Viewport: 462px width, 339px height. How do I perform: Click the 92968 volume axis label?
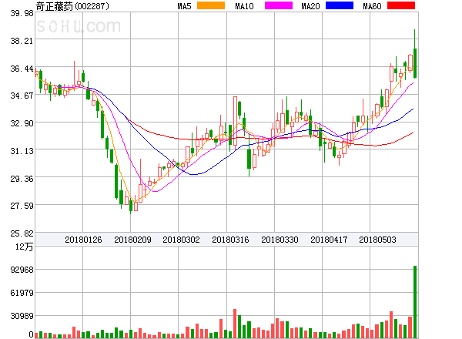[22, 270]
